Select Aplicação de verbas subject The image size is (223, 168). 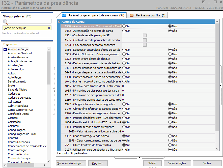coord(20,61)
